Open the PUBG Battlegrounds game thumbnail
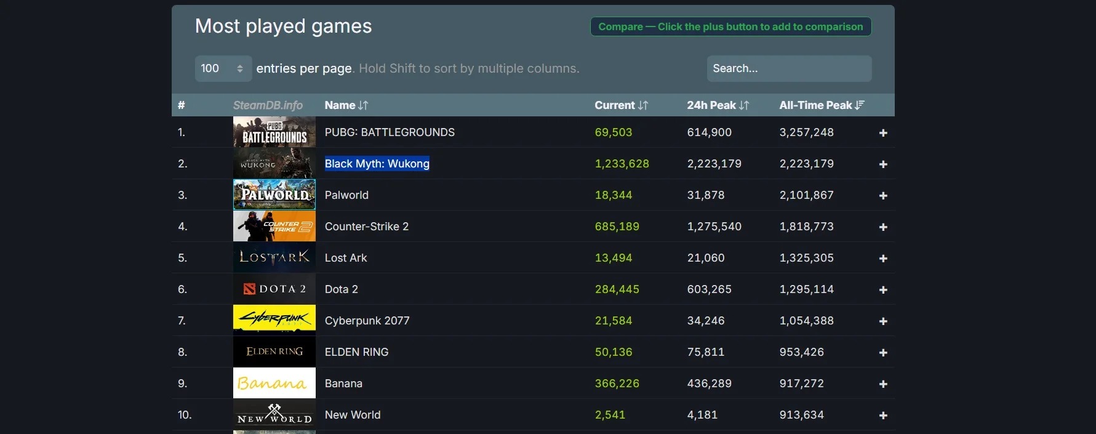 click(x=274, y=132)
